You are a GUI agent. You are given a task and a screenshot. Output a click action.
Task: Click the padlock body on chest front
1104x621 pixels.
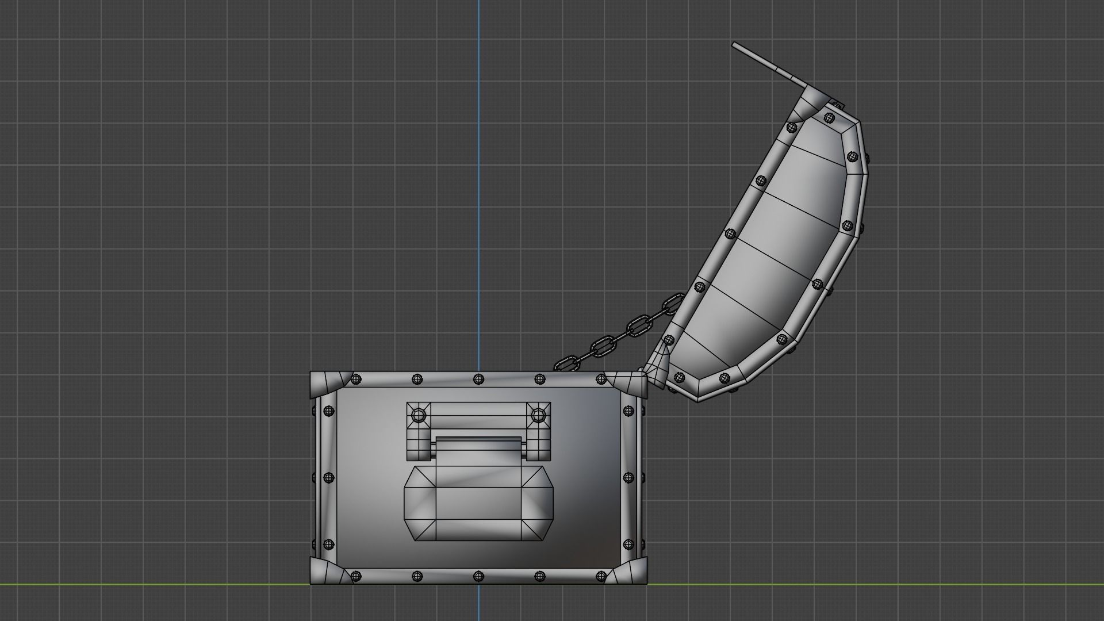[478, 503]
